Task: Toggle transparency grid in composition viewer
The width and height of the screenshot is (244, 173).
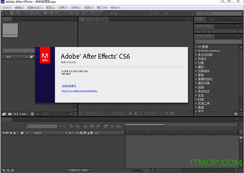Action: pyautogui.click(x=172, y=113)
